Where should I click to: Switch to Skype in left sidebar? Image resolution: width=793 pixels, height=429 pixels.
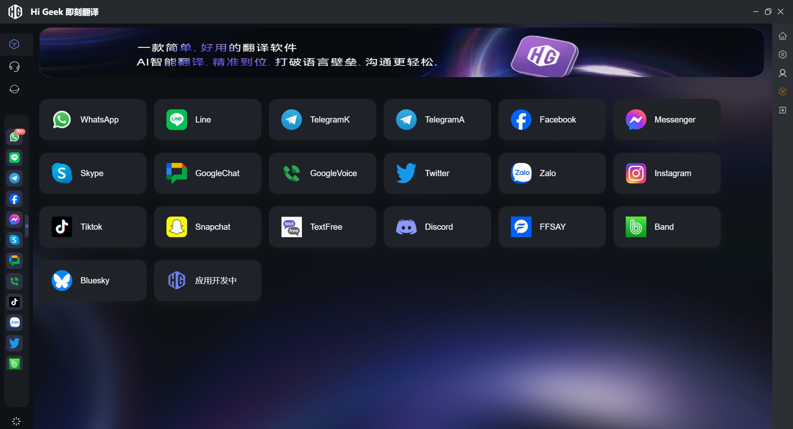click(14, 240)
